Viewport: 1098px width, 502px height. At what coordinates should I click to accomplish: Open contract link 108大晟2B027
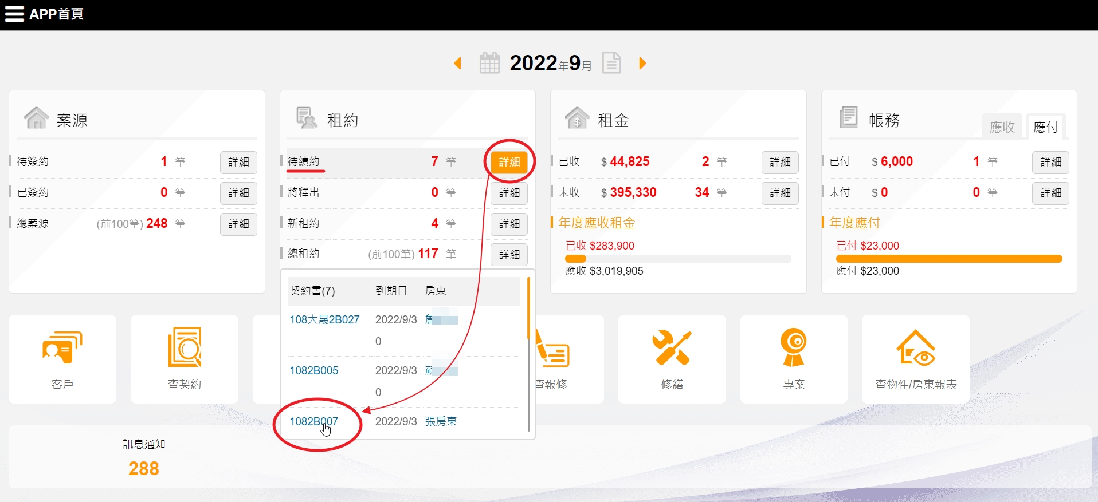tap(324, 319)
